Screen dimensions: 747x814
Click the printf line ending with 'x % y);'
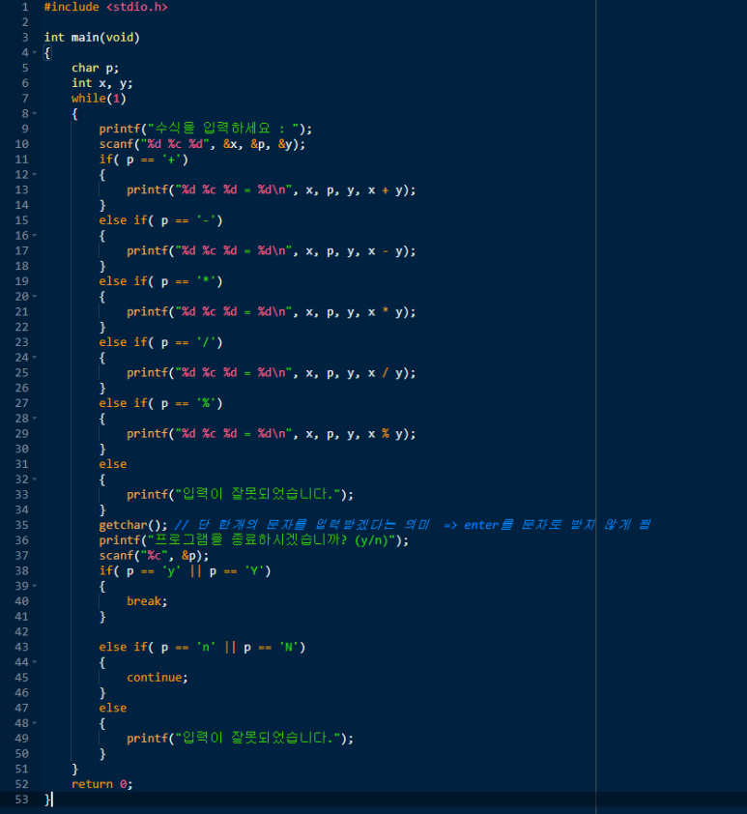pos(272,433)
